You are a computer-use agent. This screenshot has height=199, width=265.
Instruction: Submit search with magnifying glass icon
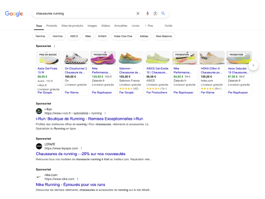pyautogui.click(x=163, y=13)
